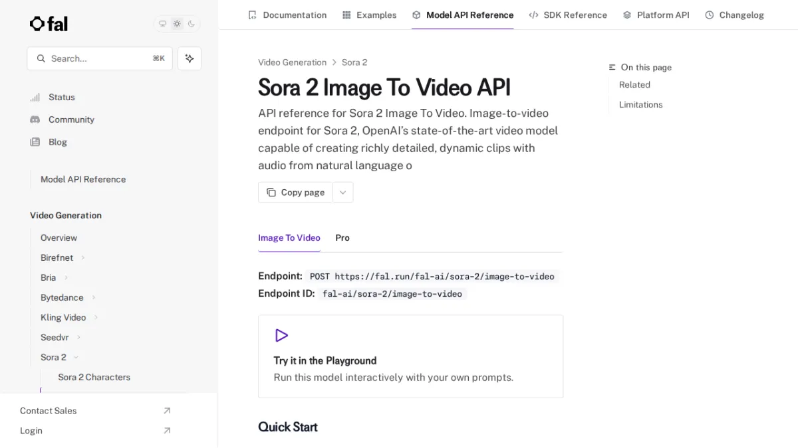The height and width of the screenshot is (448, 798).
Task: Click the Copy page button
Action: click(295, 192)
